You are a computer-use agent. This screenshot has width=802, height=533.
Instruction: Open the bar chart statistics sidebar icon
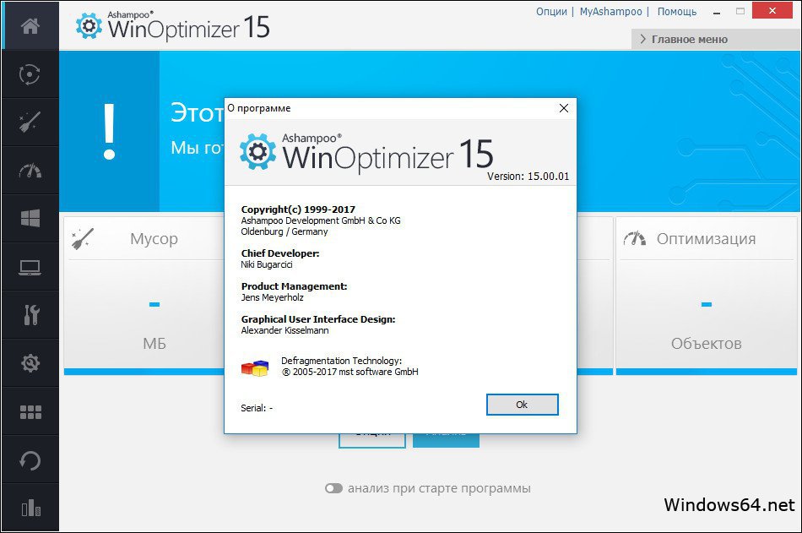(x=31, y=508)
